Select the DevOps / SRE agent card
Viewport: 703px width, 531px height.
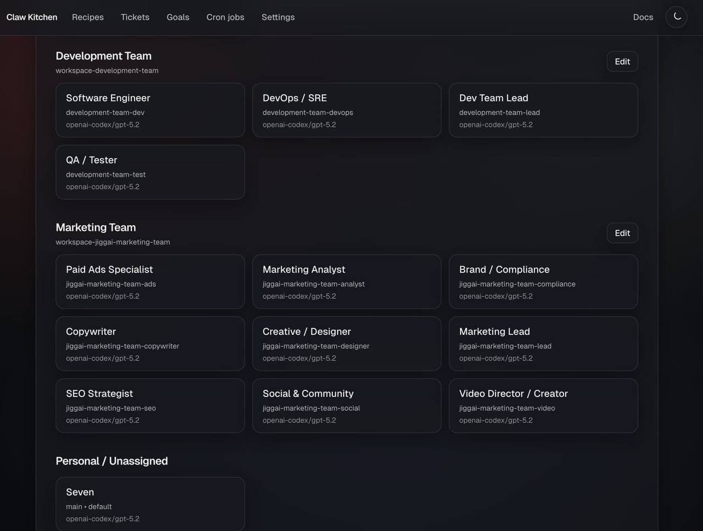pyautogui.click(x=347, y=110)
